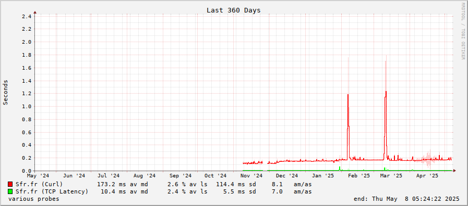468x206 pixels.
Task: Click the red Sfr.fr (Curl) legend swatch
Action: click(x=10, y=184)
